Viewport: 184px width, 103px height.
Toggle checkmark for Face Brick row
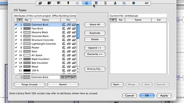click(x=16, y=29)
